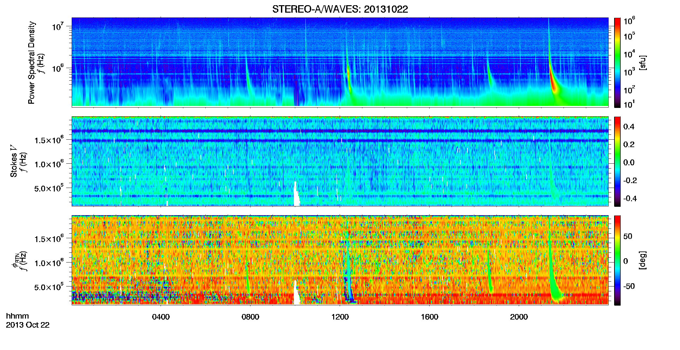680x350 pixels.
Task: Click the 10^6 frequency tick label in the top panel
Action: [57, 68]
